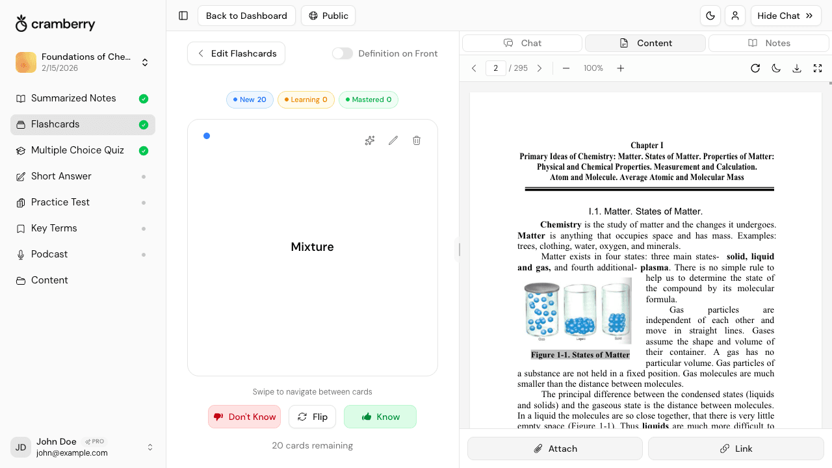Edit the current flashcard with the pencil icon
This screenshot has height=468, width=832.
coord(393,140)
